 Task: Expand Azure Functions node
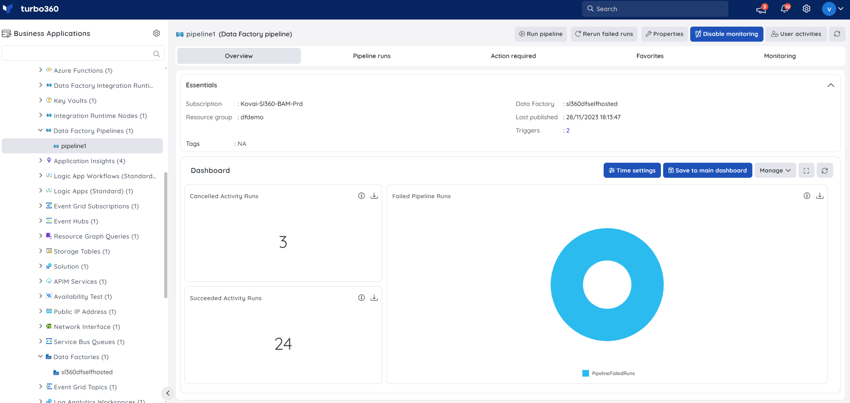40,70
